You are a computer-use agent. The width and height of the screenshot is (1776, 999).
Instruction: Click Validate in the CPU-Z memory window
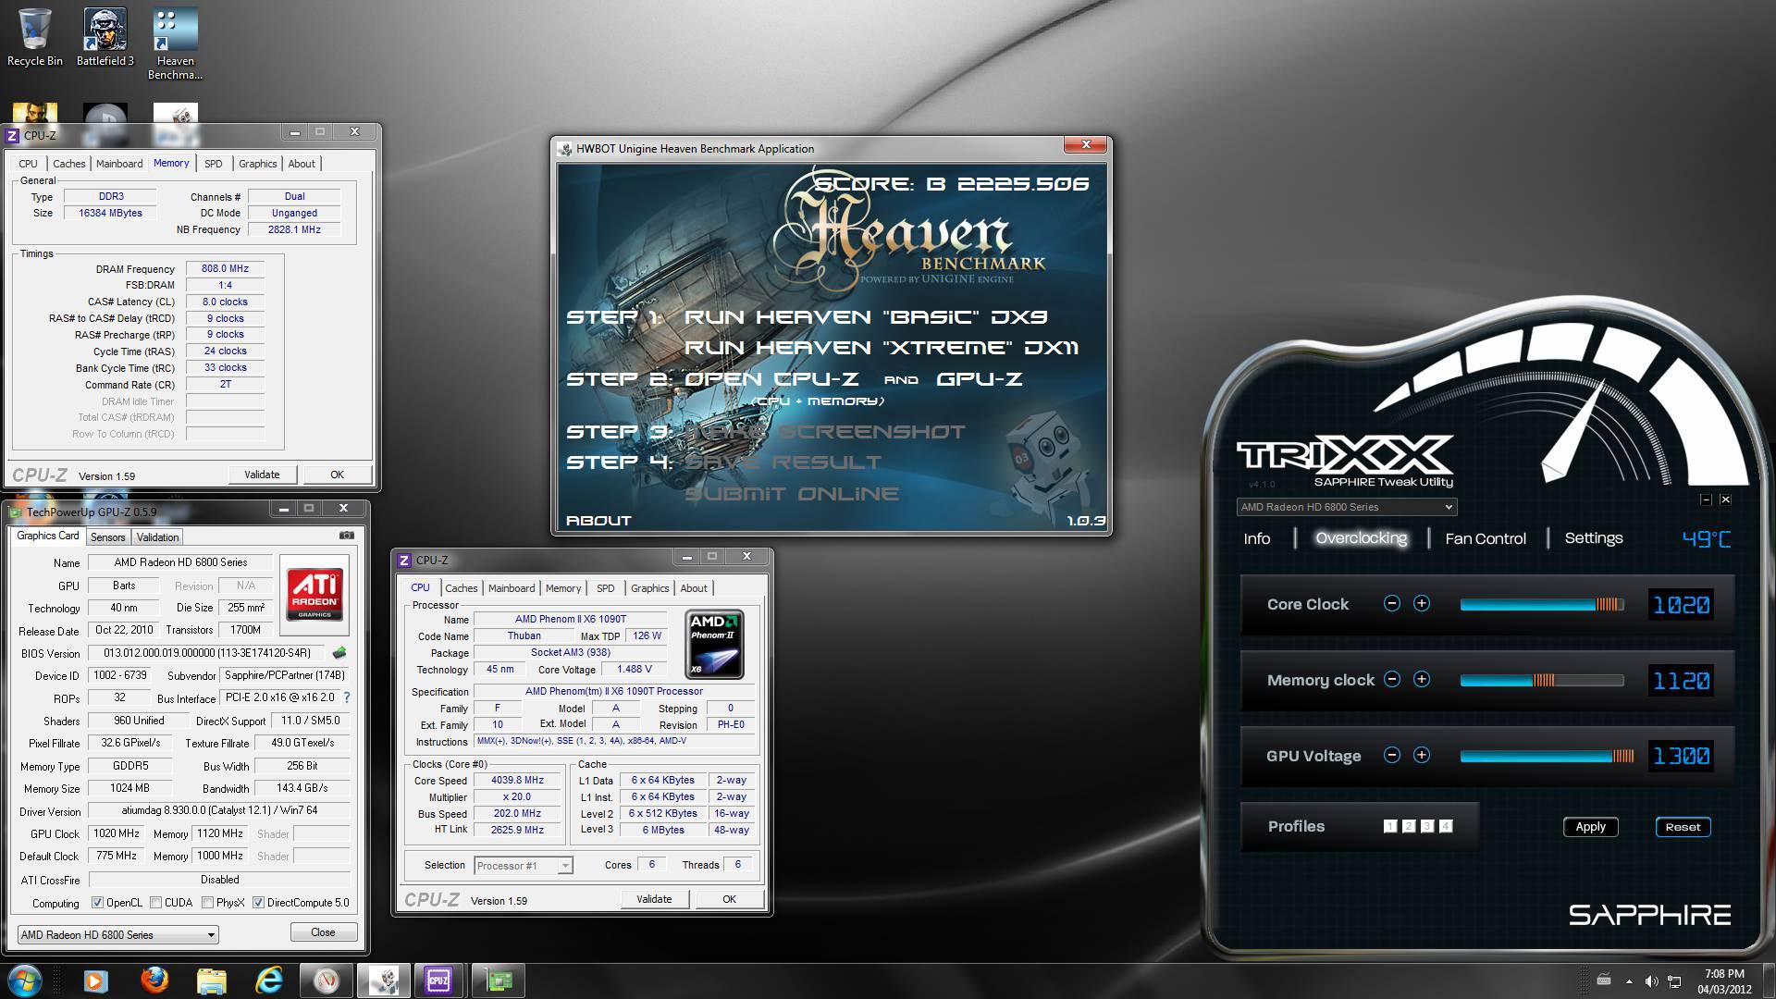(x=262, y=475)
